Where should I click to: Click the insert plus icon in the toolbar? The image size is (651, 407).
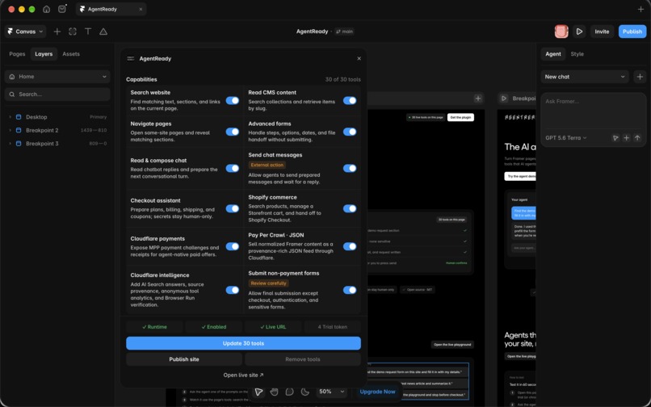pyautogui.click(x=57, y=31)
